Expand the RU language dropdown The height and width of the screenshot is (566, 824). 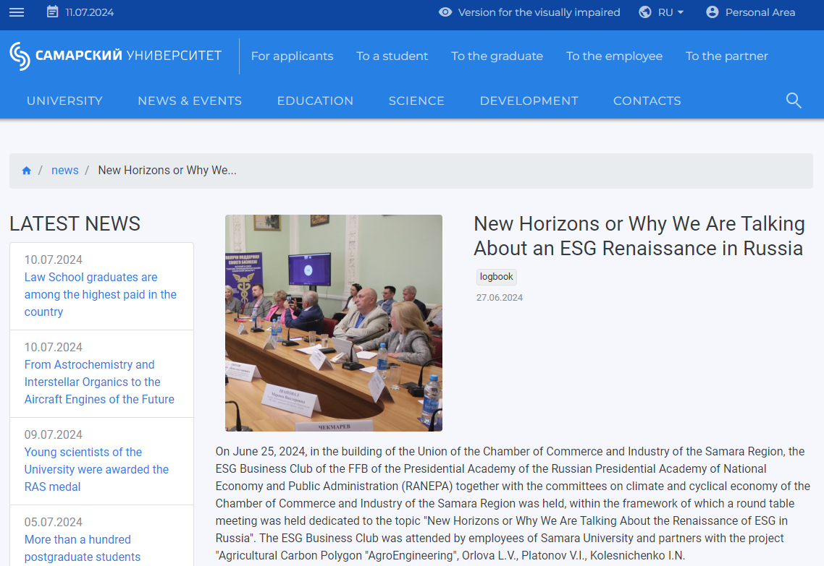[x=671, y=12]
